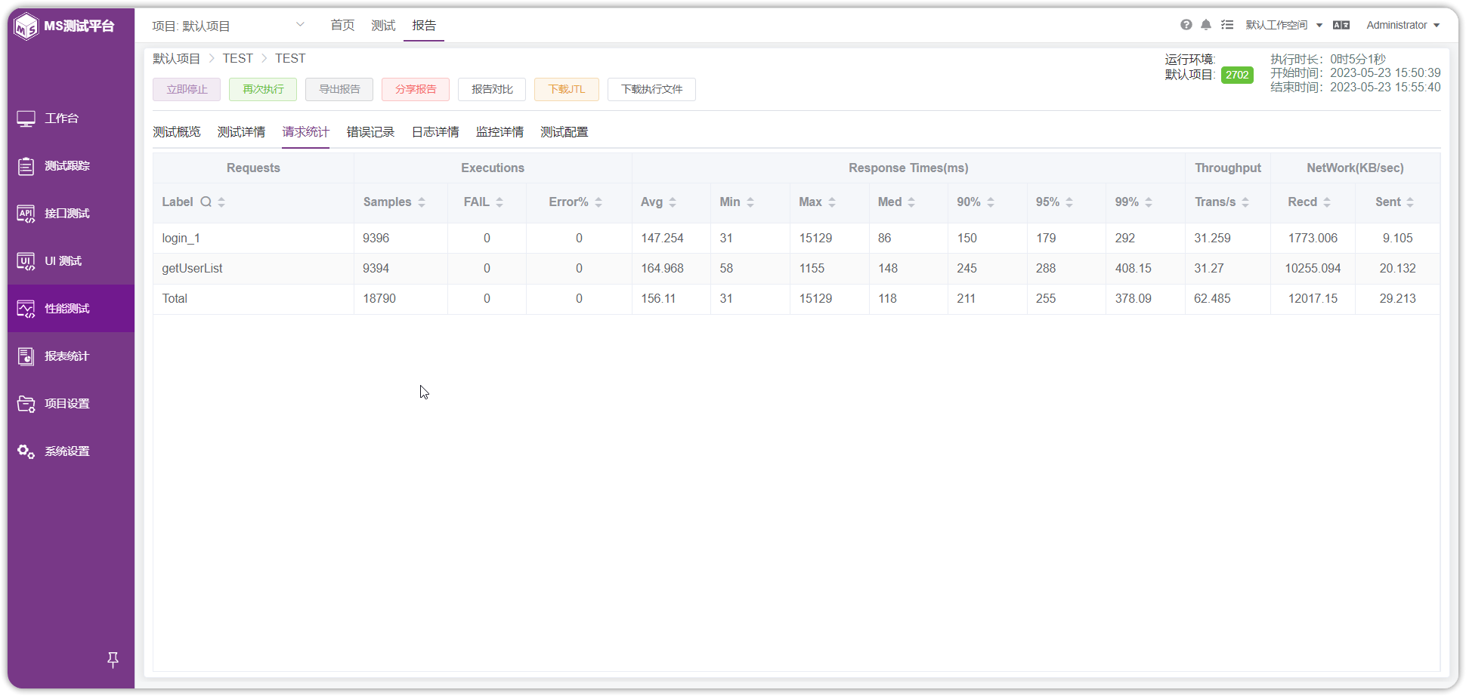
Task: Open the 报表统计 report statistics icon
Action: (x=26, y=356)
